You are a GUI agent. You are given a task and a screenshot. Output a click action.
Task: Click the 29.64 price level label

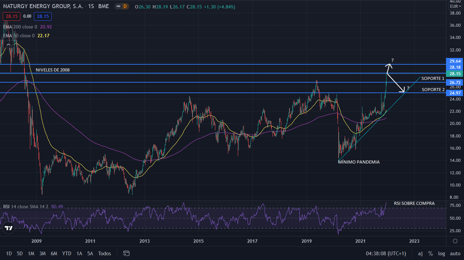[455, 61]
